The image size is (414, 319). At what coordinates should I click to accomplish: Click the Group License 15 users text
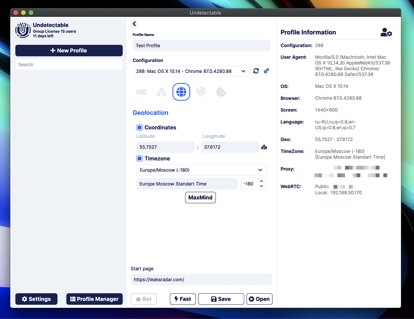[x=54, y=31]
